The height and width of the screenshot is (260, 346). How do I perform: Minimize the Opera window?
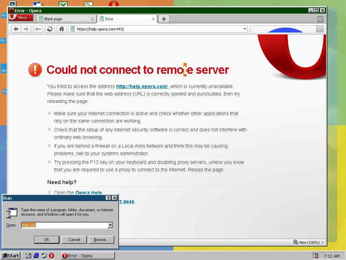pos(311,10)
